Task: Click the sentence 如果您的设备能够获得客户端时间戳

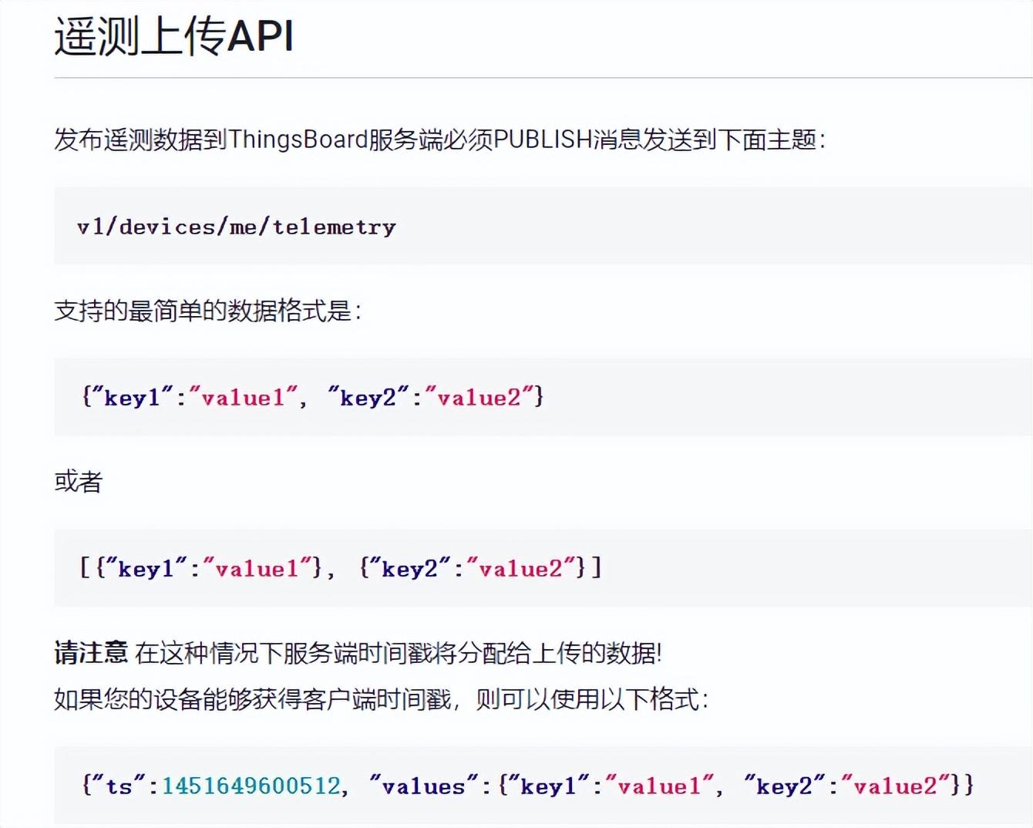Action: [381, 699]
